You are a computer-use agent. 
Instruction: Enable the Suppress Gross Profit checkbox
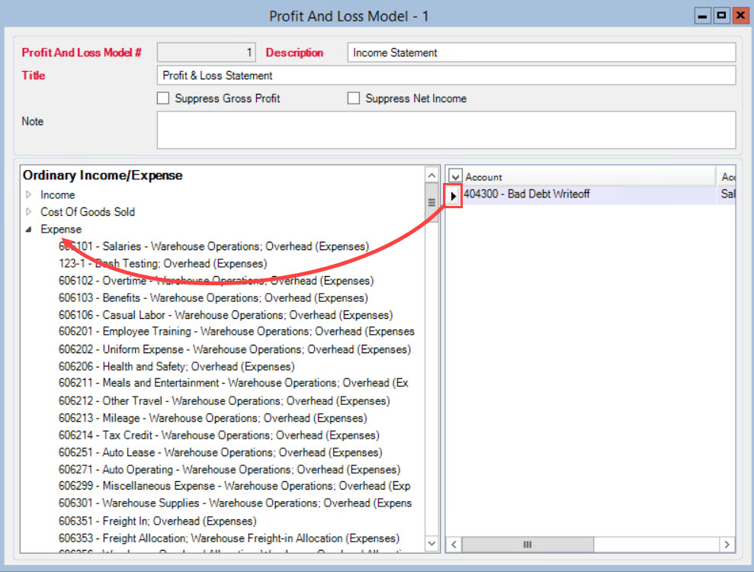(x=163, y=98)
